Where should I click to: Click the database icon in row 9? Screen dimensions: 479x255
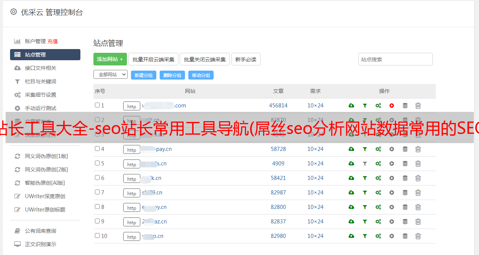pyautogui.click(x=405, y=222)
